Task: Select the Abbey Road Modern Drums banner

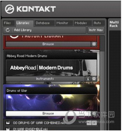Action: click(51, 68)
